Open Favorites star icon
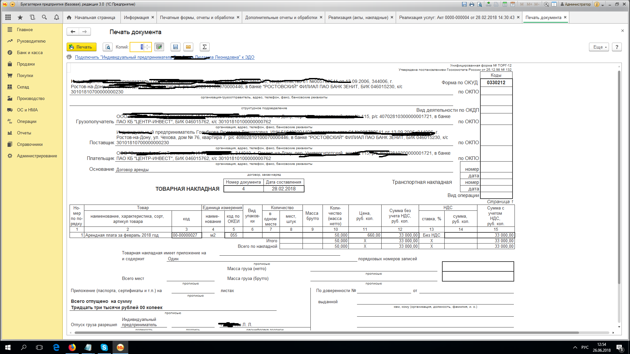The height and width of the screenshot is (354, 630). pyautogui.click(x=20, y=17)
